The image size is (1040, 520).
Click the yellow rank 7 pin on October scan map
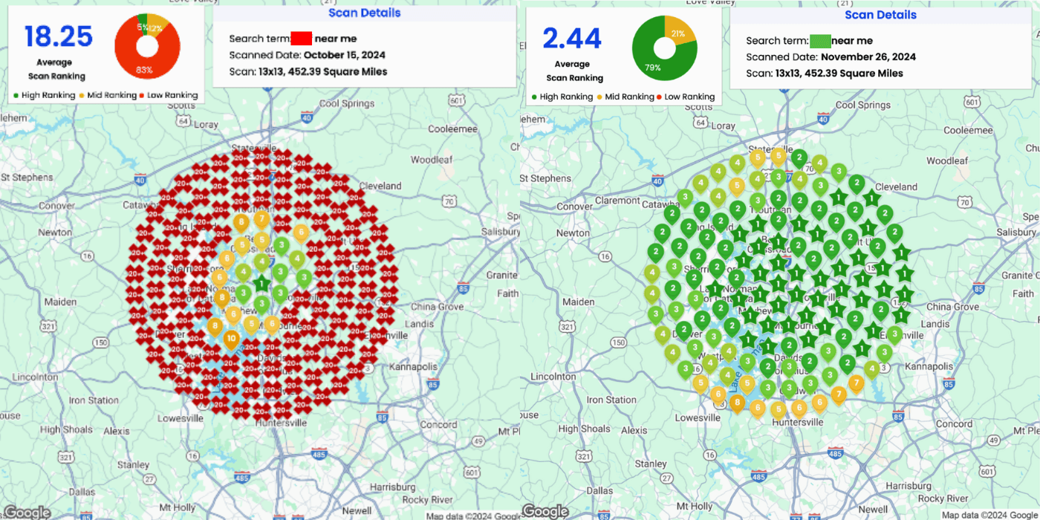coord(261,219)
